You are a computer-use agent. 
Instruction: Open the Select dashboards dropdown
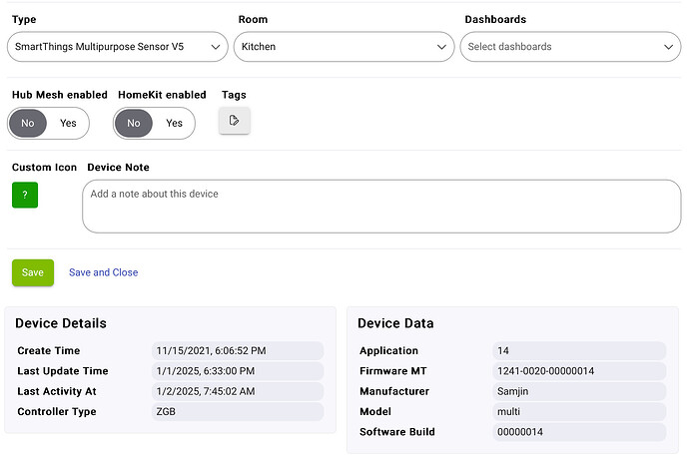click(x=570, y=47)
